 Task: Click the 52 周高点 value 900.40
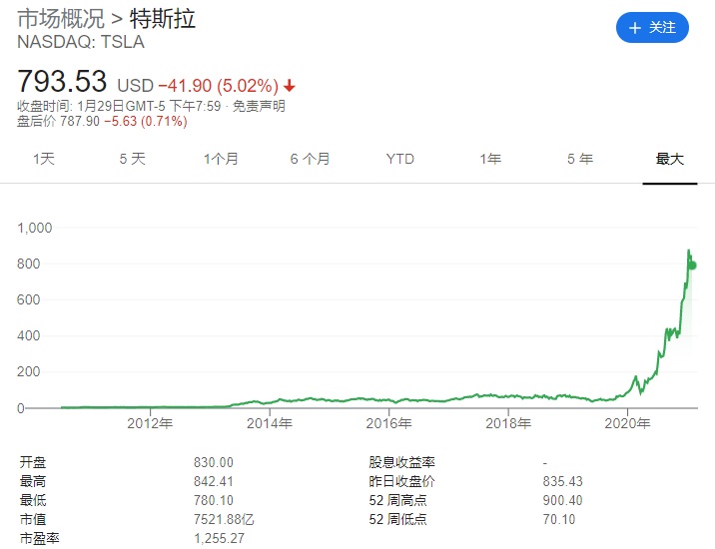coord(562,500)
